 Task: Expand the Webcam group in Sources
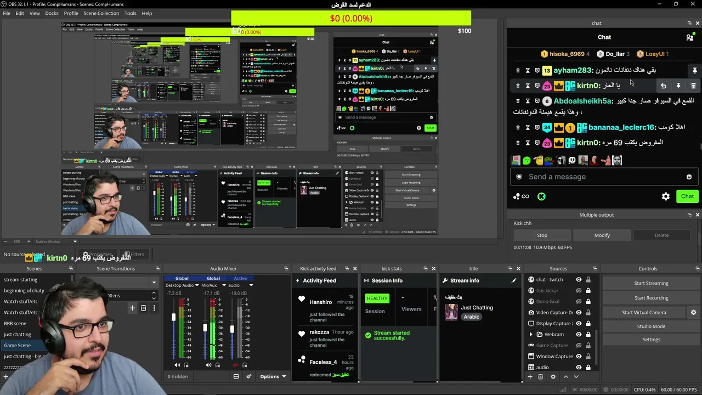(531, 335)
